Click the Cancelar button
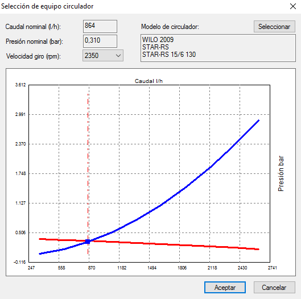 [274, 287]
